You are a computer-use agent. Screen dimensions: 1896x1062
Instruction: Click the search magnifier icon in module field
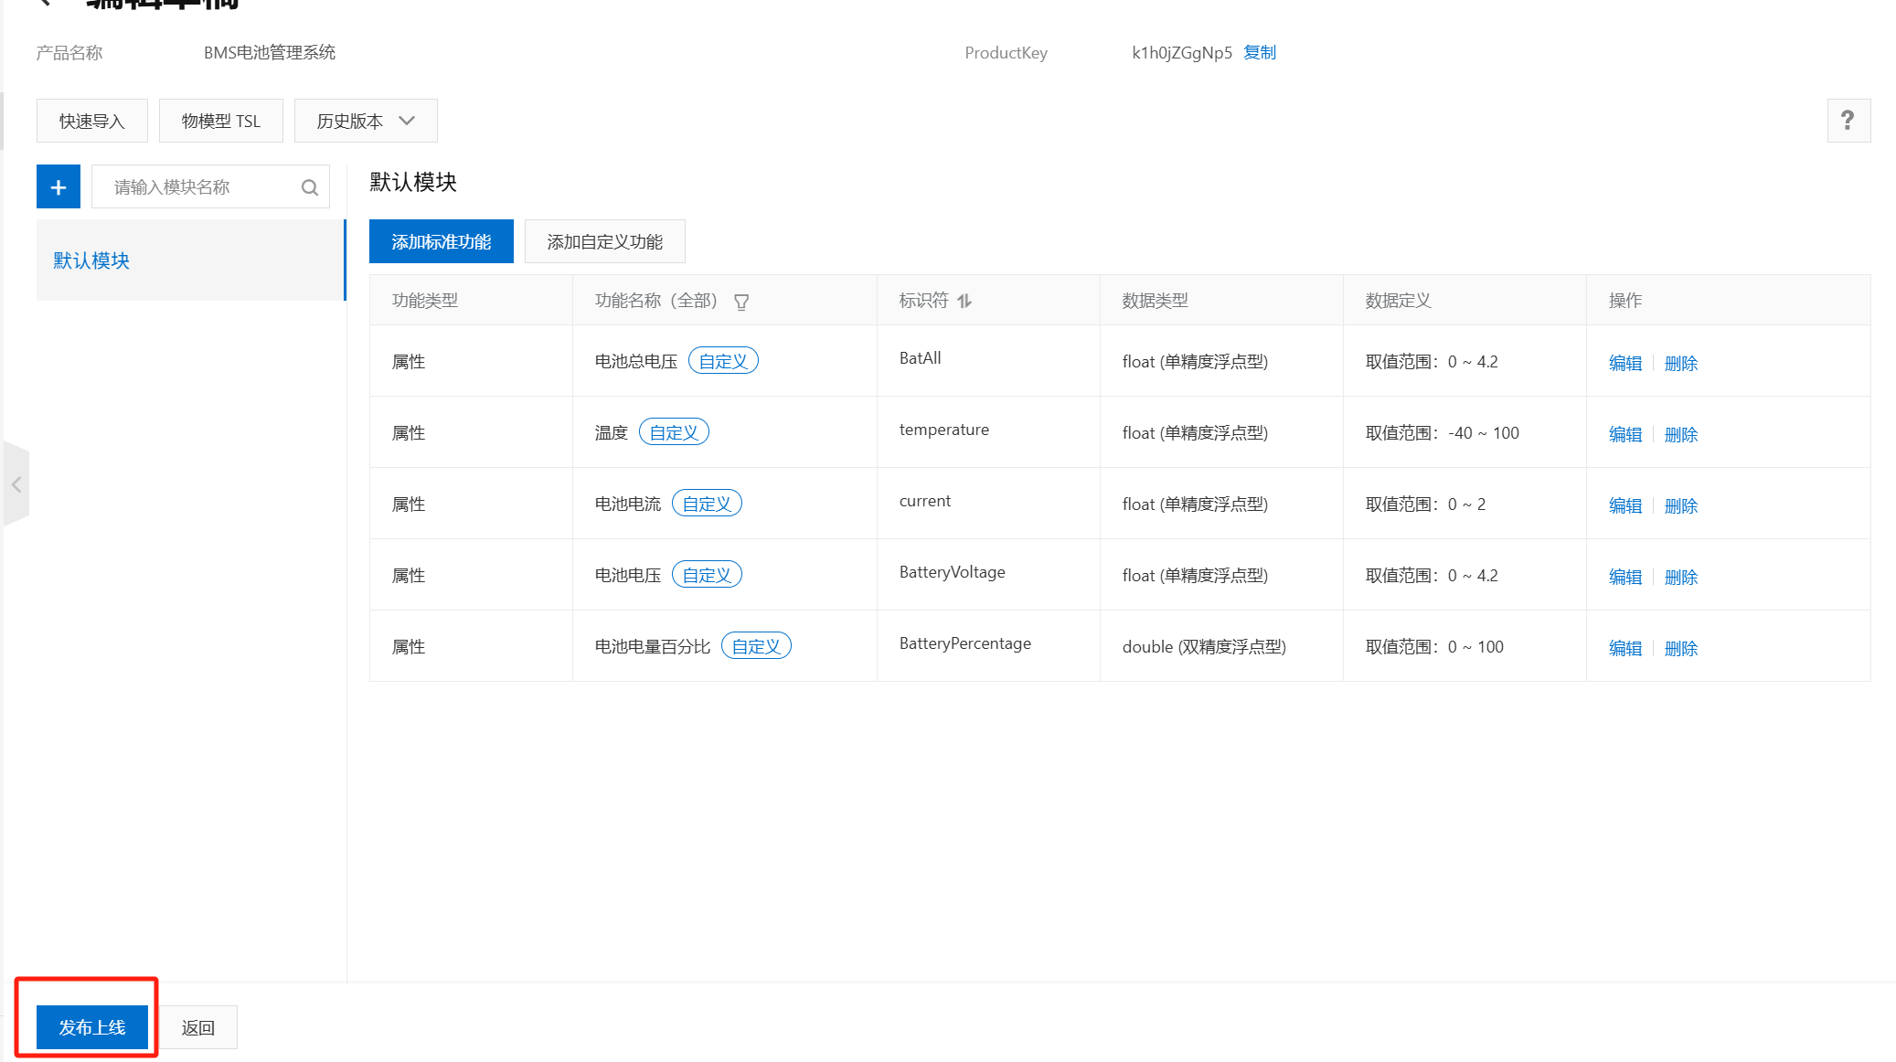tap(309, 187)
